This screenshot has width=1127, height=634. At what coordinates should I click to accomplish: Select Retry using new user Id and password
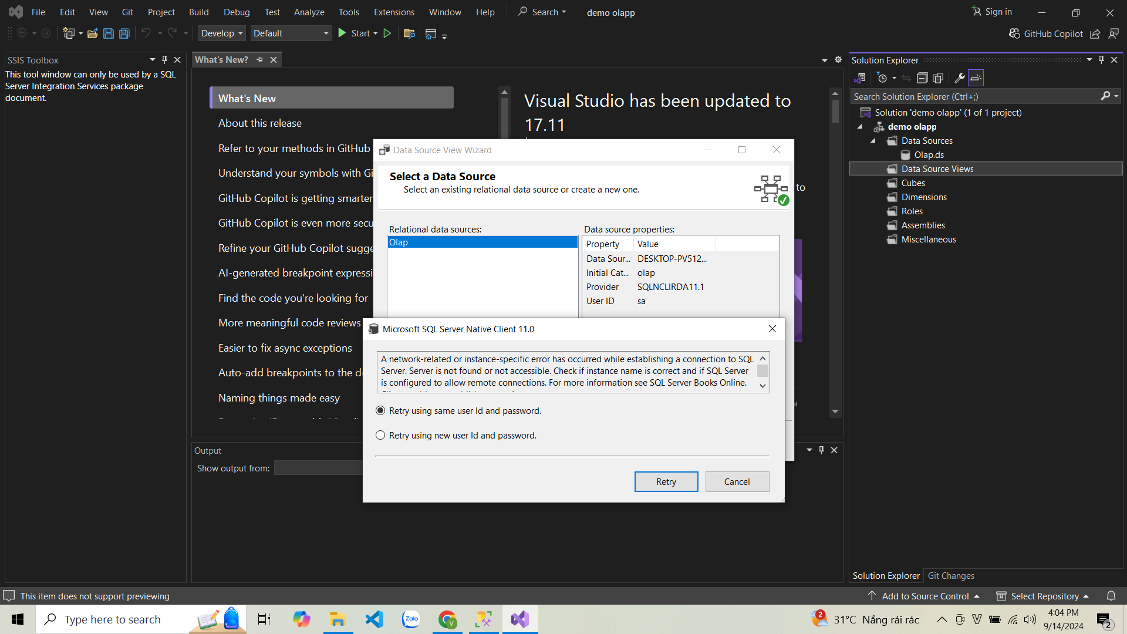click(380, 436)
